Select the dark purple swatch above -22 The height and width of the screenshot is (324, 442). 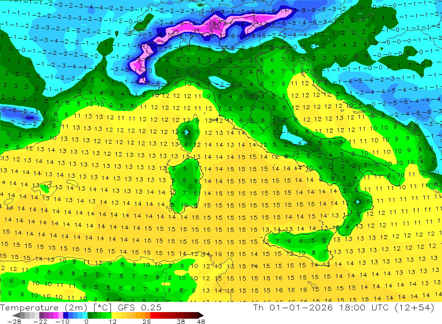click(x=42, y=315)
